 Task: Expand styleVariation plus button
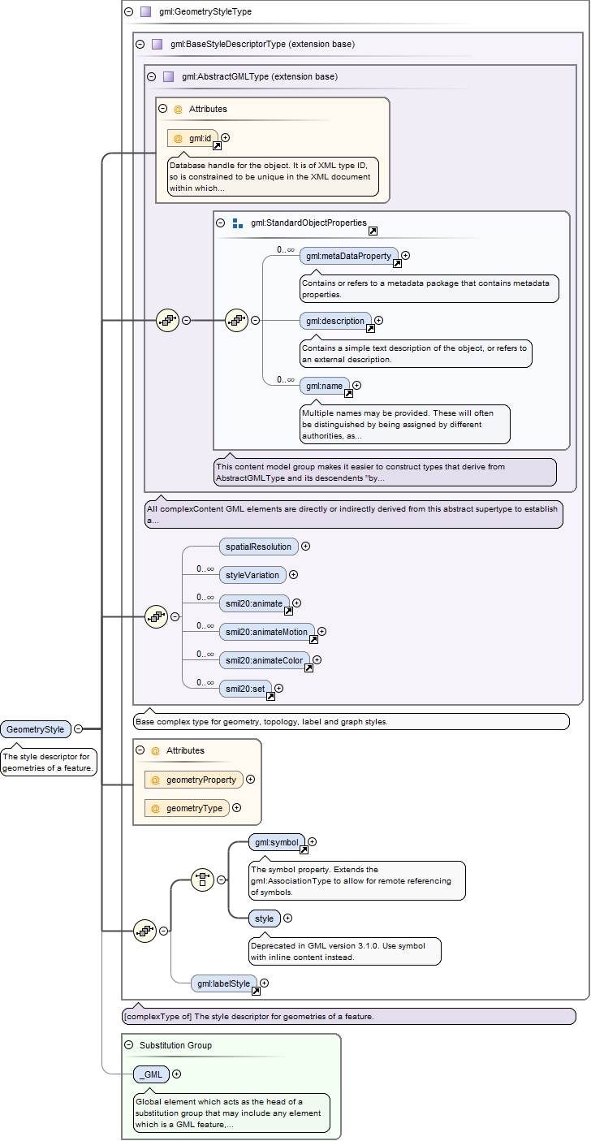coord(293,575)
